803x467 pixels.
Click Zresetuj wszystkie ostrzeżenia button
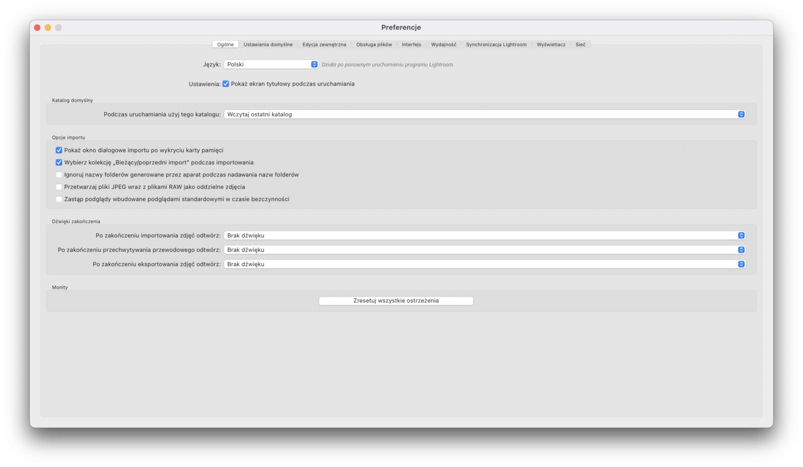tap(396, 301)
